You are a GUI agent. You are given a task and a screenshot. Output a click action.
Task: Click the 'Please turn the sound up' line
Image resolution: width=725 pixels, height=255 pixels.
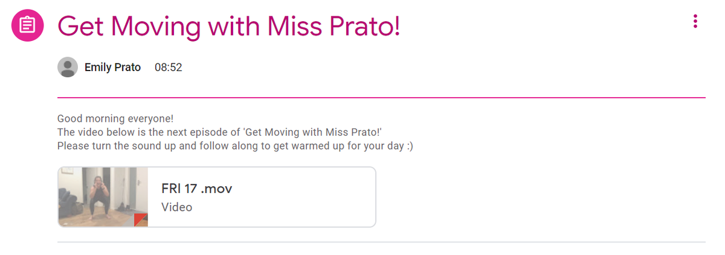(x=236, y=146)
